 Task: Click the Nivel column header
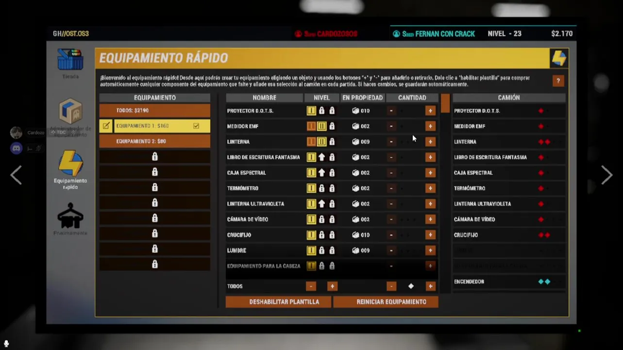tap(321, 98)
